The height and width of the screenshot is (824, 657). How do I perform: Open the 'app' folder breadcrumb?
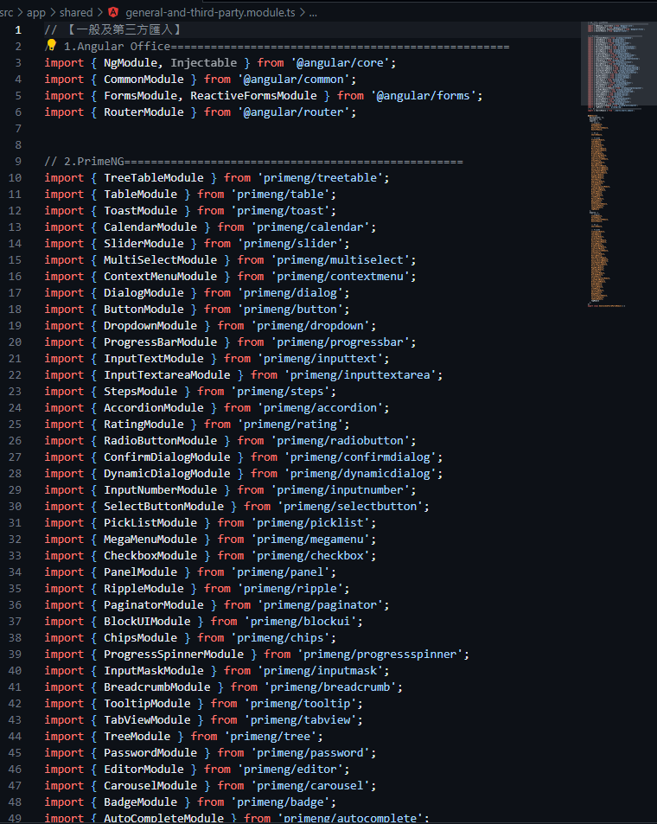36,13
